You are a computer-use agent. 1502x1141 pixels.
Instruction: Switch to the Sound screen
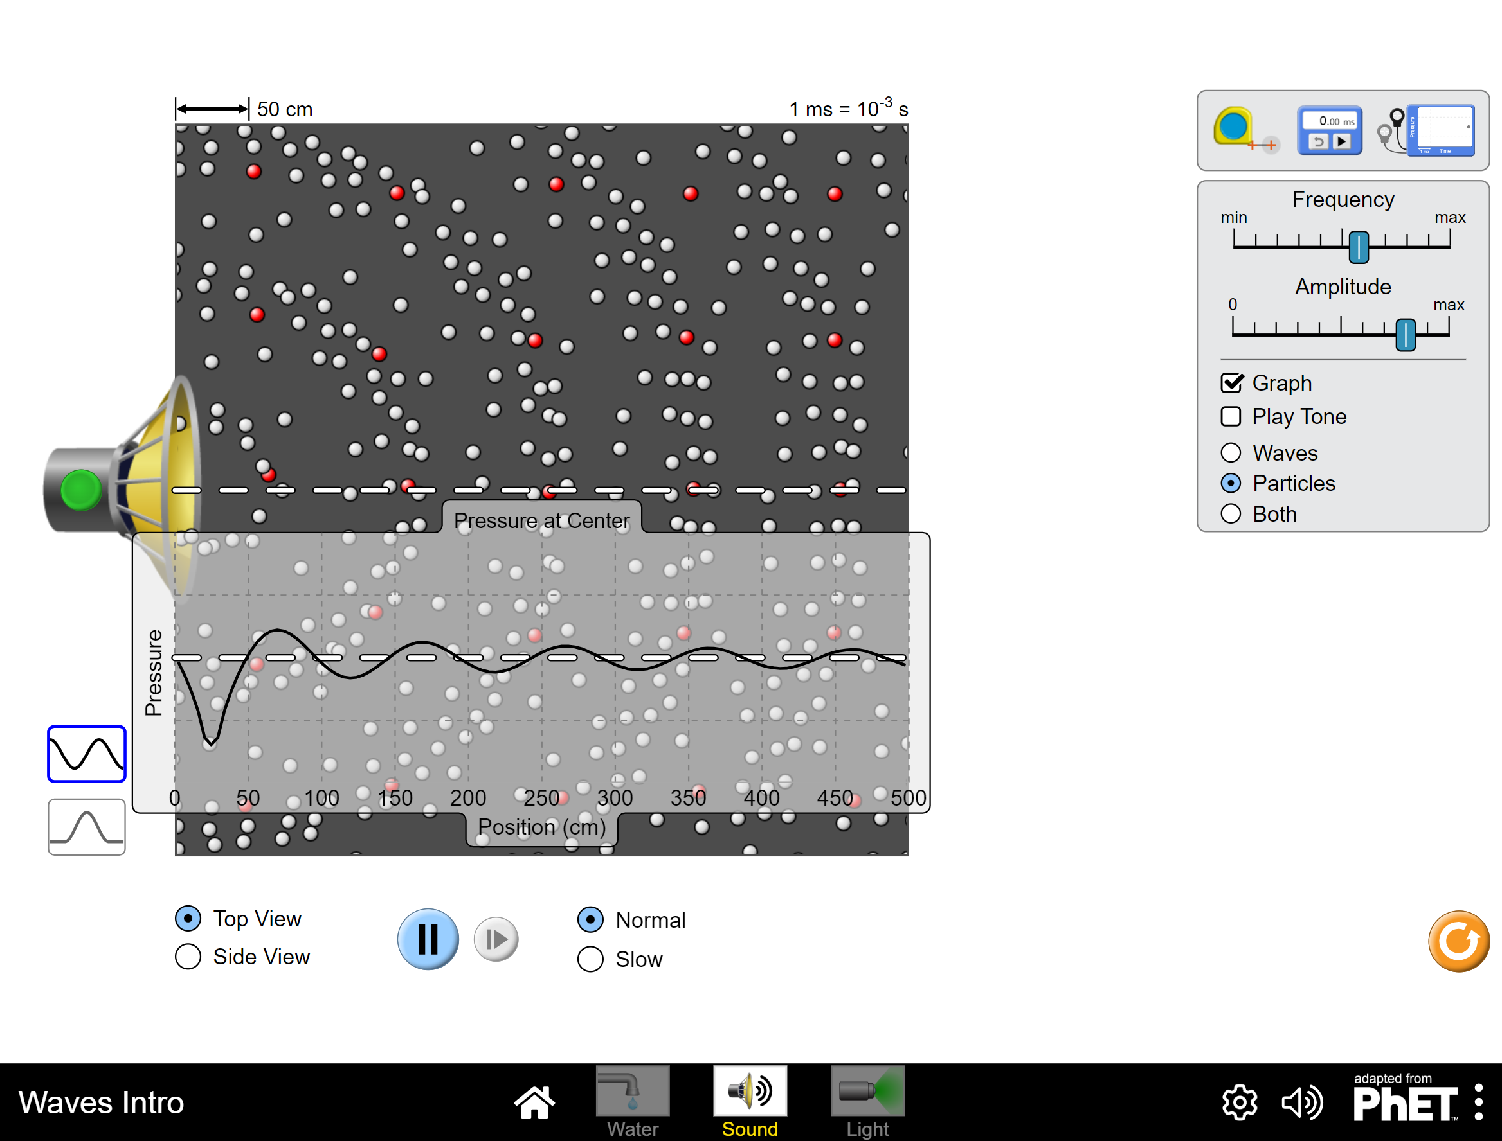pyautogui.click(x=750, y=1102)
